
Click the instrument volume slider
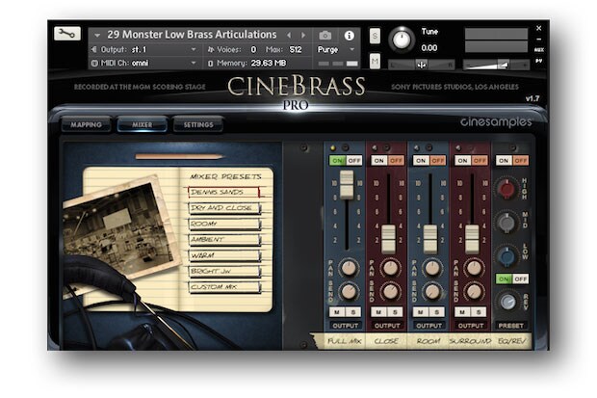coord(496,65)
